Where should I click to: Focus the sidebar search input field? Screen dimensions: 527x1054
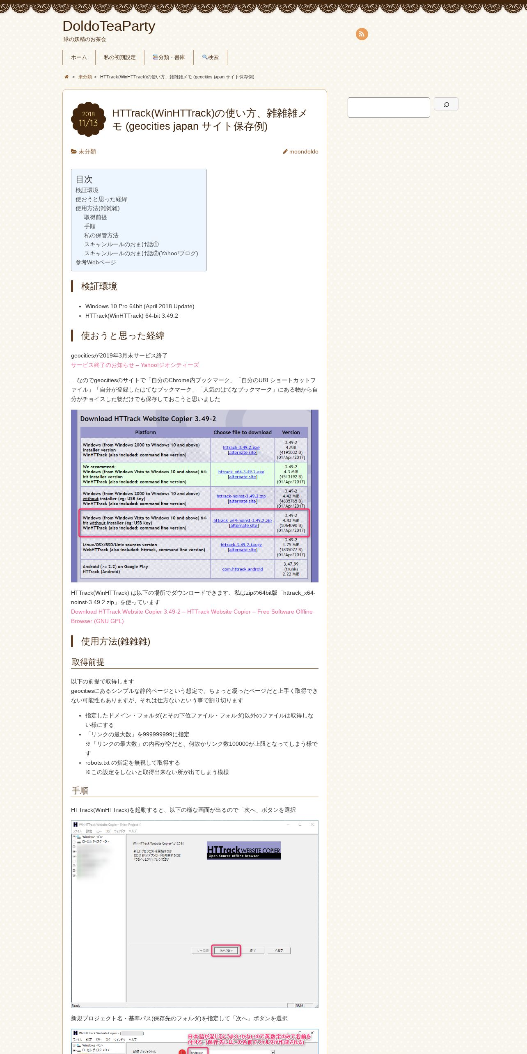[389, 108]
